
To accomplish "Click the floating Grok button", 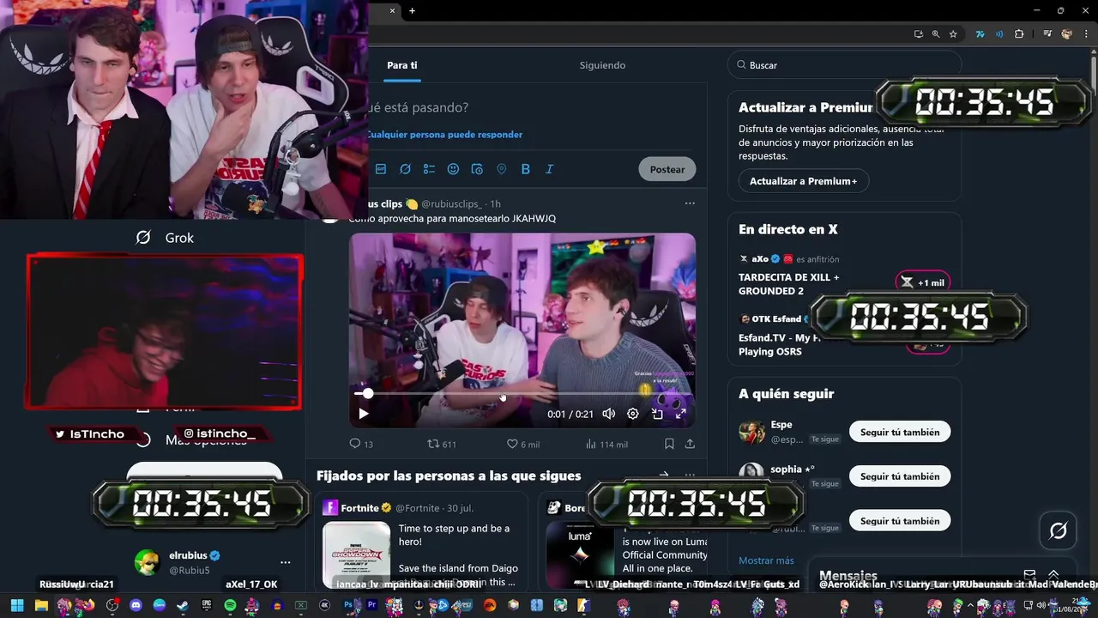I will pyautogui.click(x=1059, y=530).
